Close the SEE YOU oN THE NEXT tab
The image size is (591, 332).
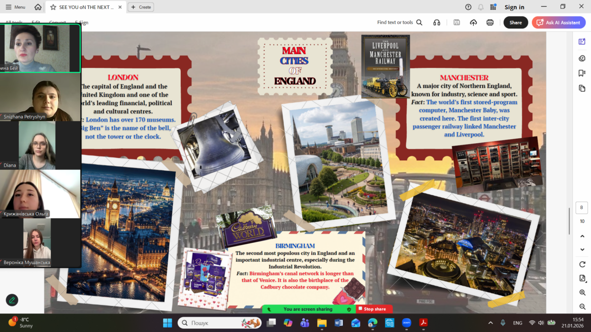point(121,7)
